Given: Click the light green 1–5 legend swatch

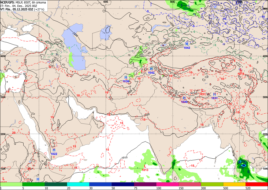Looking at the screenshot, I should pos(11,184).
